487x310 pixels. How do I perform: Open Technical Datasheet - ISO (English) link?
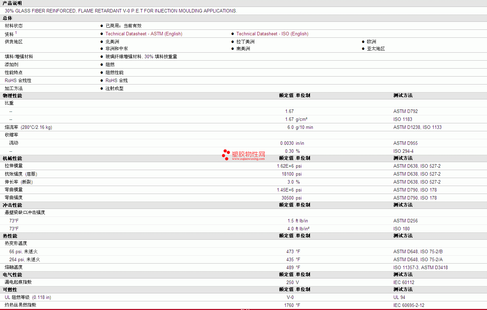(272, 34)
